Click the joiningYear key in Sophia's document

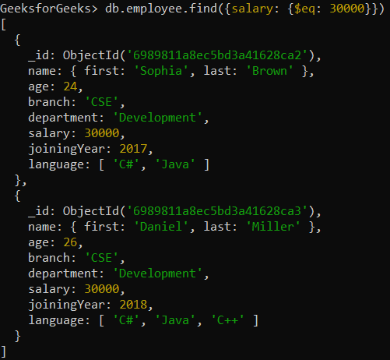click(x=67, y=149)
